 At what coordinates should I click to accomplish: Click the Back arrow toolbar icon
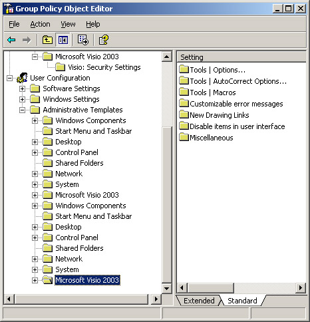click(11, 40)
